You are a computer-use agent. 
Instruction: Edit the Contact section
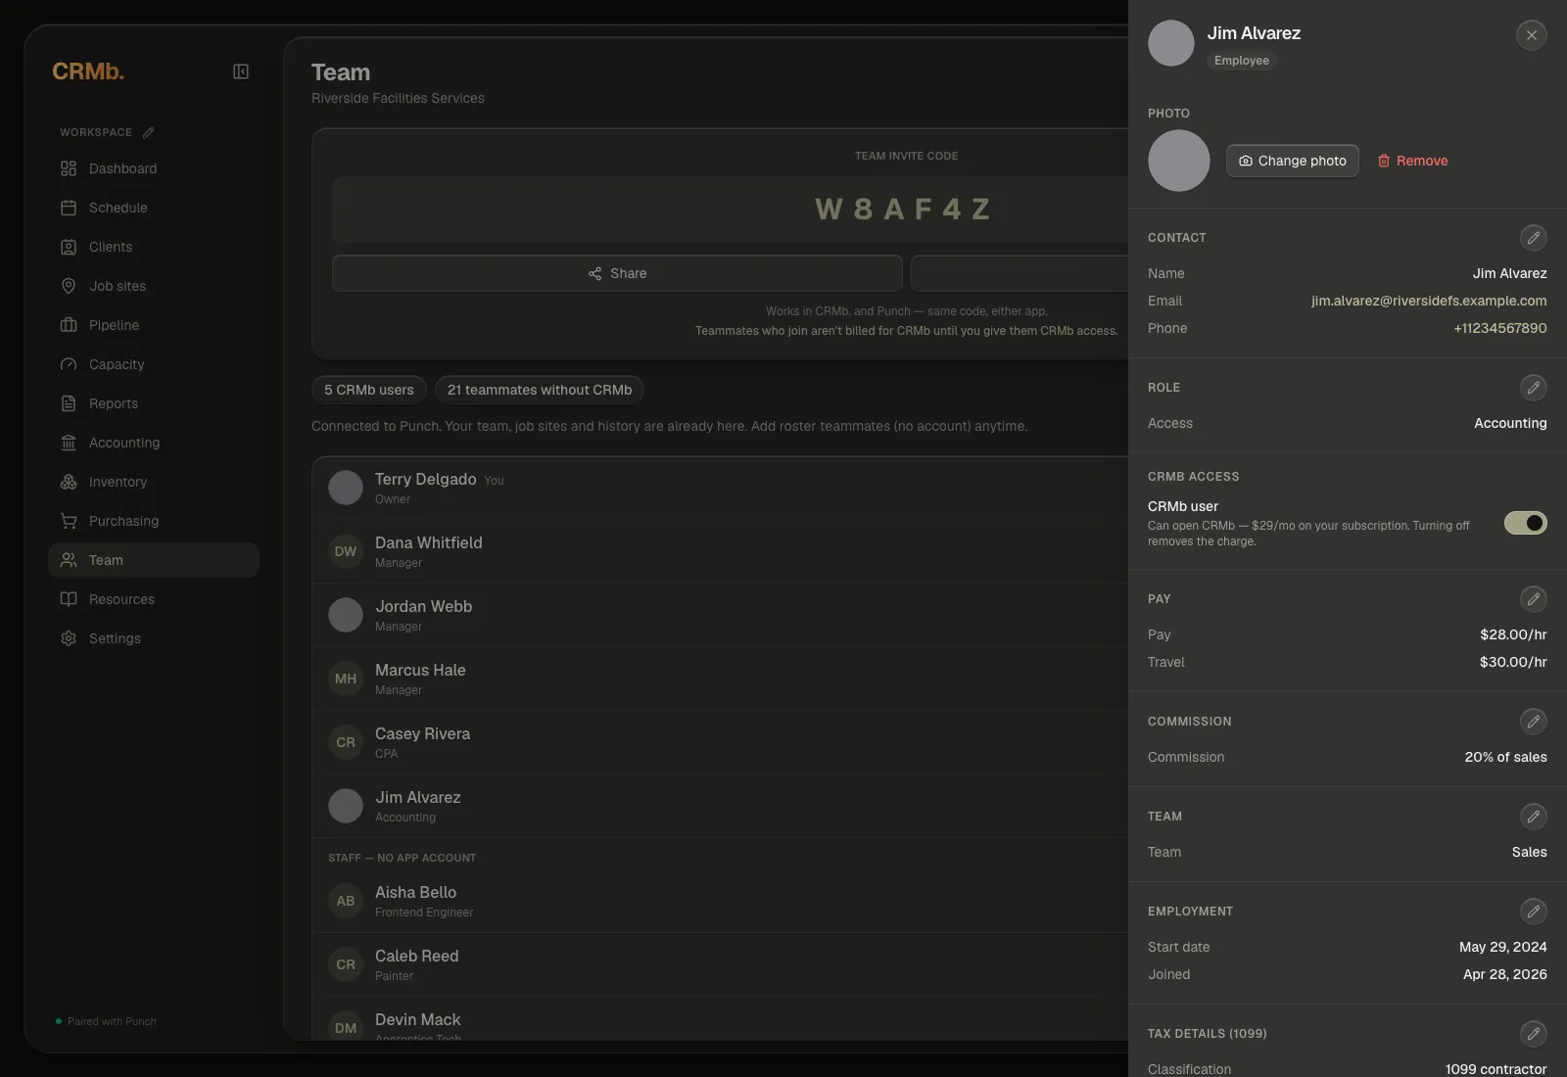coord(1534,237)
